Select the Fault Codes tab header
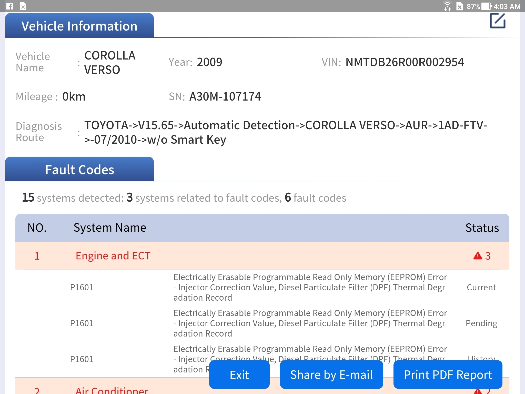Viewport: 525px width, 394px height. pos(79,170)
